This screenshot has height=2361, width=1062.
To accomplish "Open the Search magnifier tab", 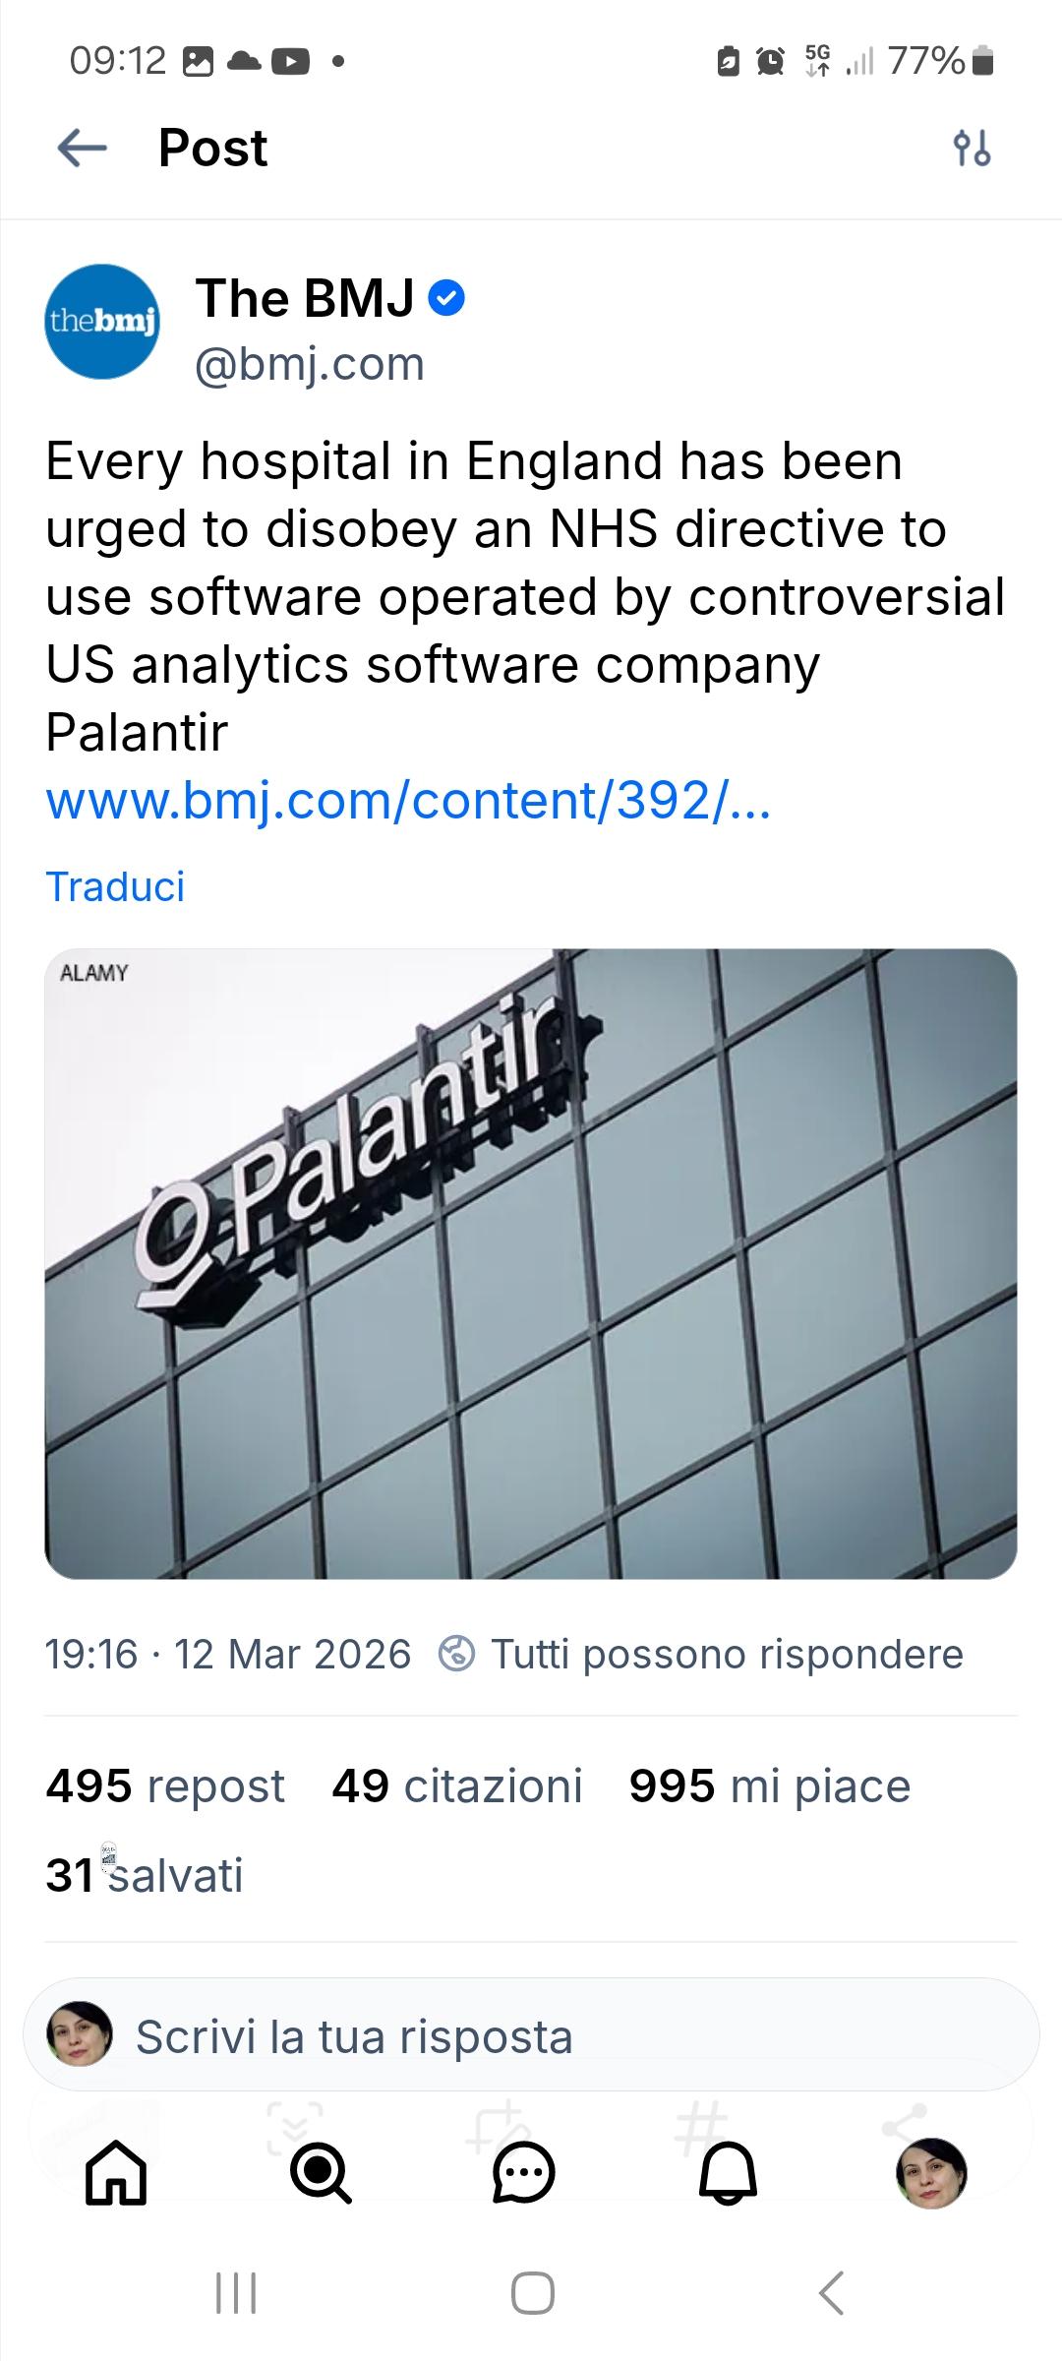I will [x=321, y=2172].
